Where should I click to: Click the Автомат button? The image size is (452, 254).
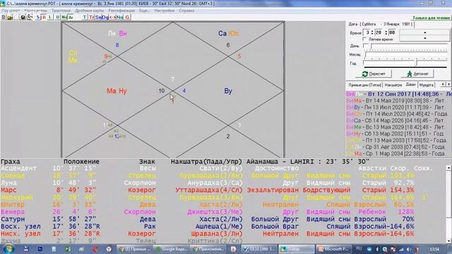click(417, 74)
